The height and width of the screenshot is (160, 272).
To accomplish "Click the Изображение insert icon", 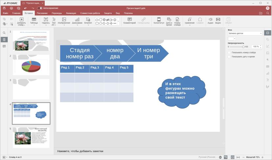I will 64,19.
